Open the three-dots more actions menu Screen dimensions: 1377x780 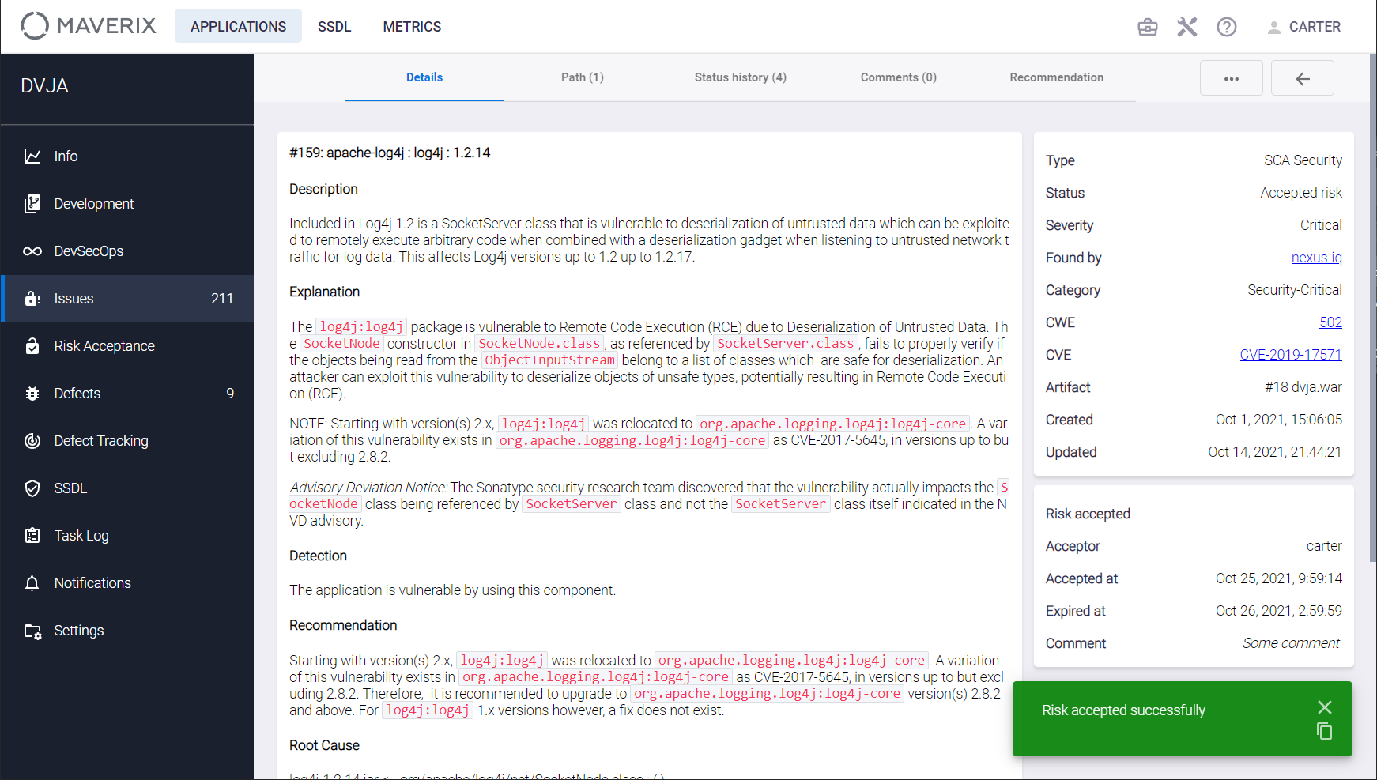click(x=1232, y=78)
